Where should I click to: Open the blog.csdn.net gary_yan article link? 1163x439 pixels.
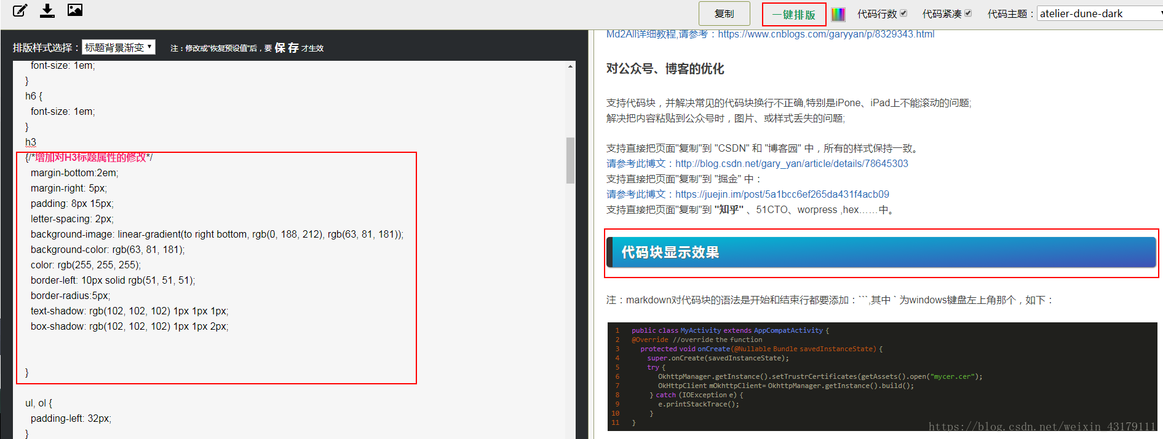pyautogui.click(x=792, y=163)
